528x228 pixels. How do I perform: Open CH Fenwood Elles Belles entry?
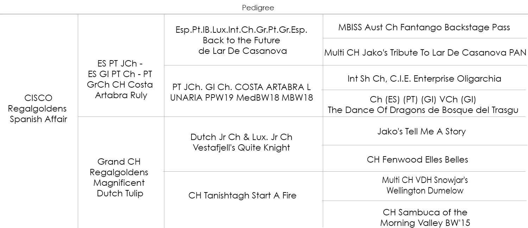pyautogui.click(x=417, y=160)
